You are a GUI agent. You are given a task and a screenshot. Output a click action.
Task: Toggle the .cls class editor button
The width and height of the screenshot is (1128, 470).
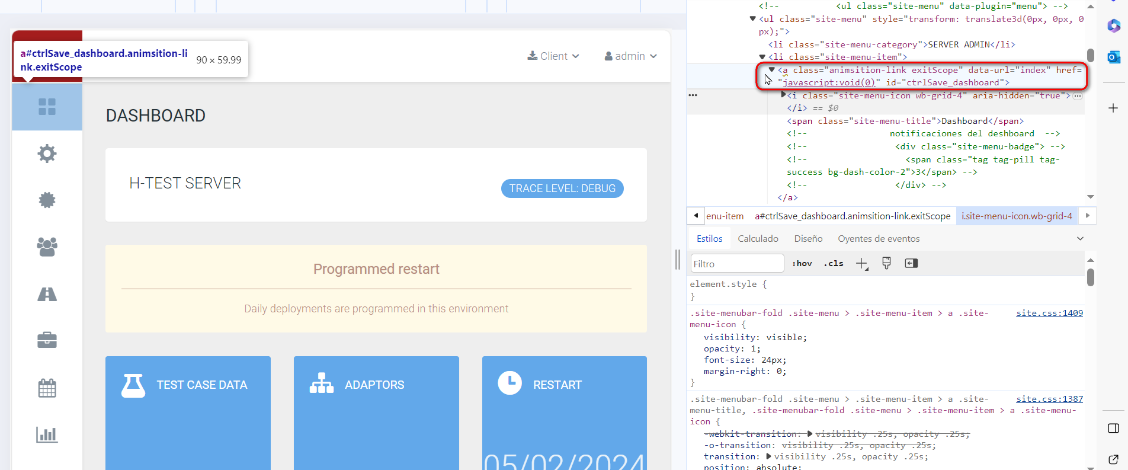[834, 264]
